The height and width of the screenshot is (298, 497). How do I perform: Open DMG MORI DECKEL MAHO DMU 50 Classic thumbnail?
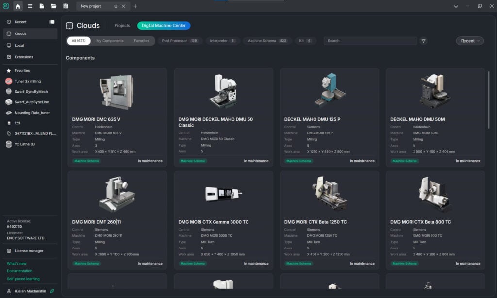[223, 92]
